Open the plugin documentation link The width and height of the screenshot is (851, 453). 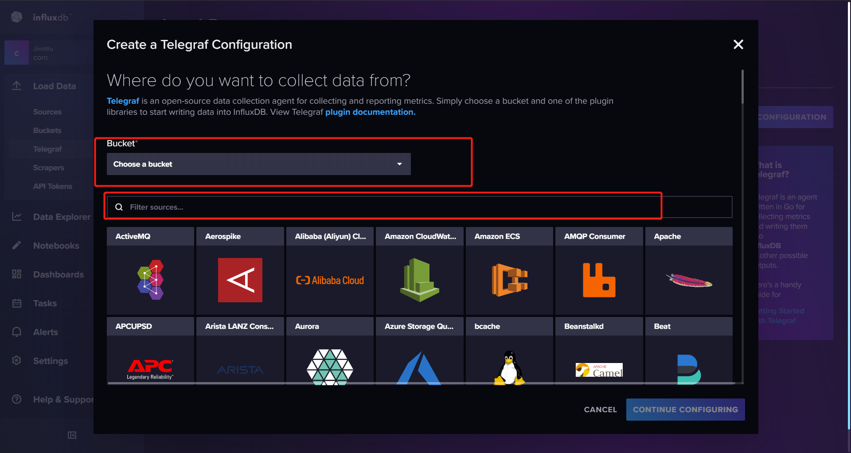370,112
